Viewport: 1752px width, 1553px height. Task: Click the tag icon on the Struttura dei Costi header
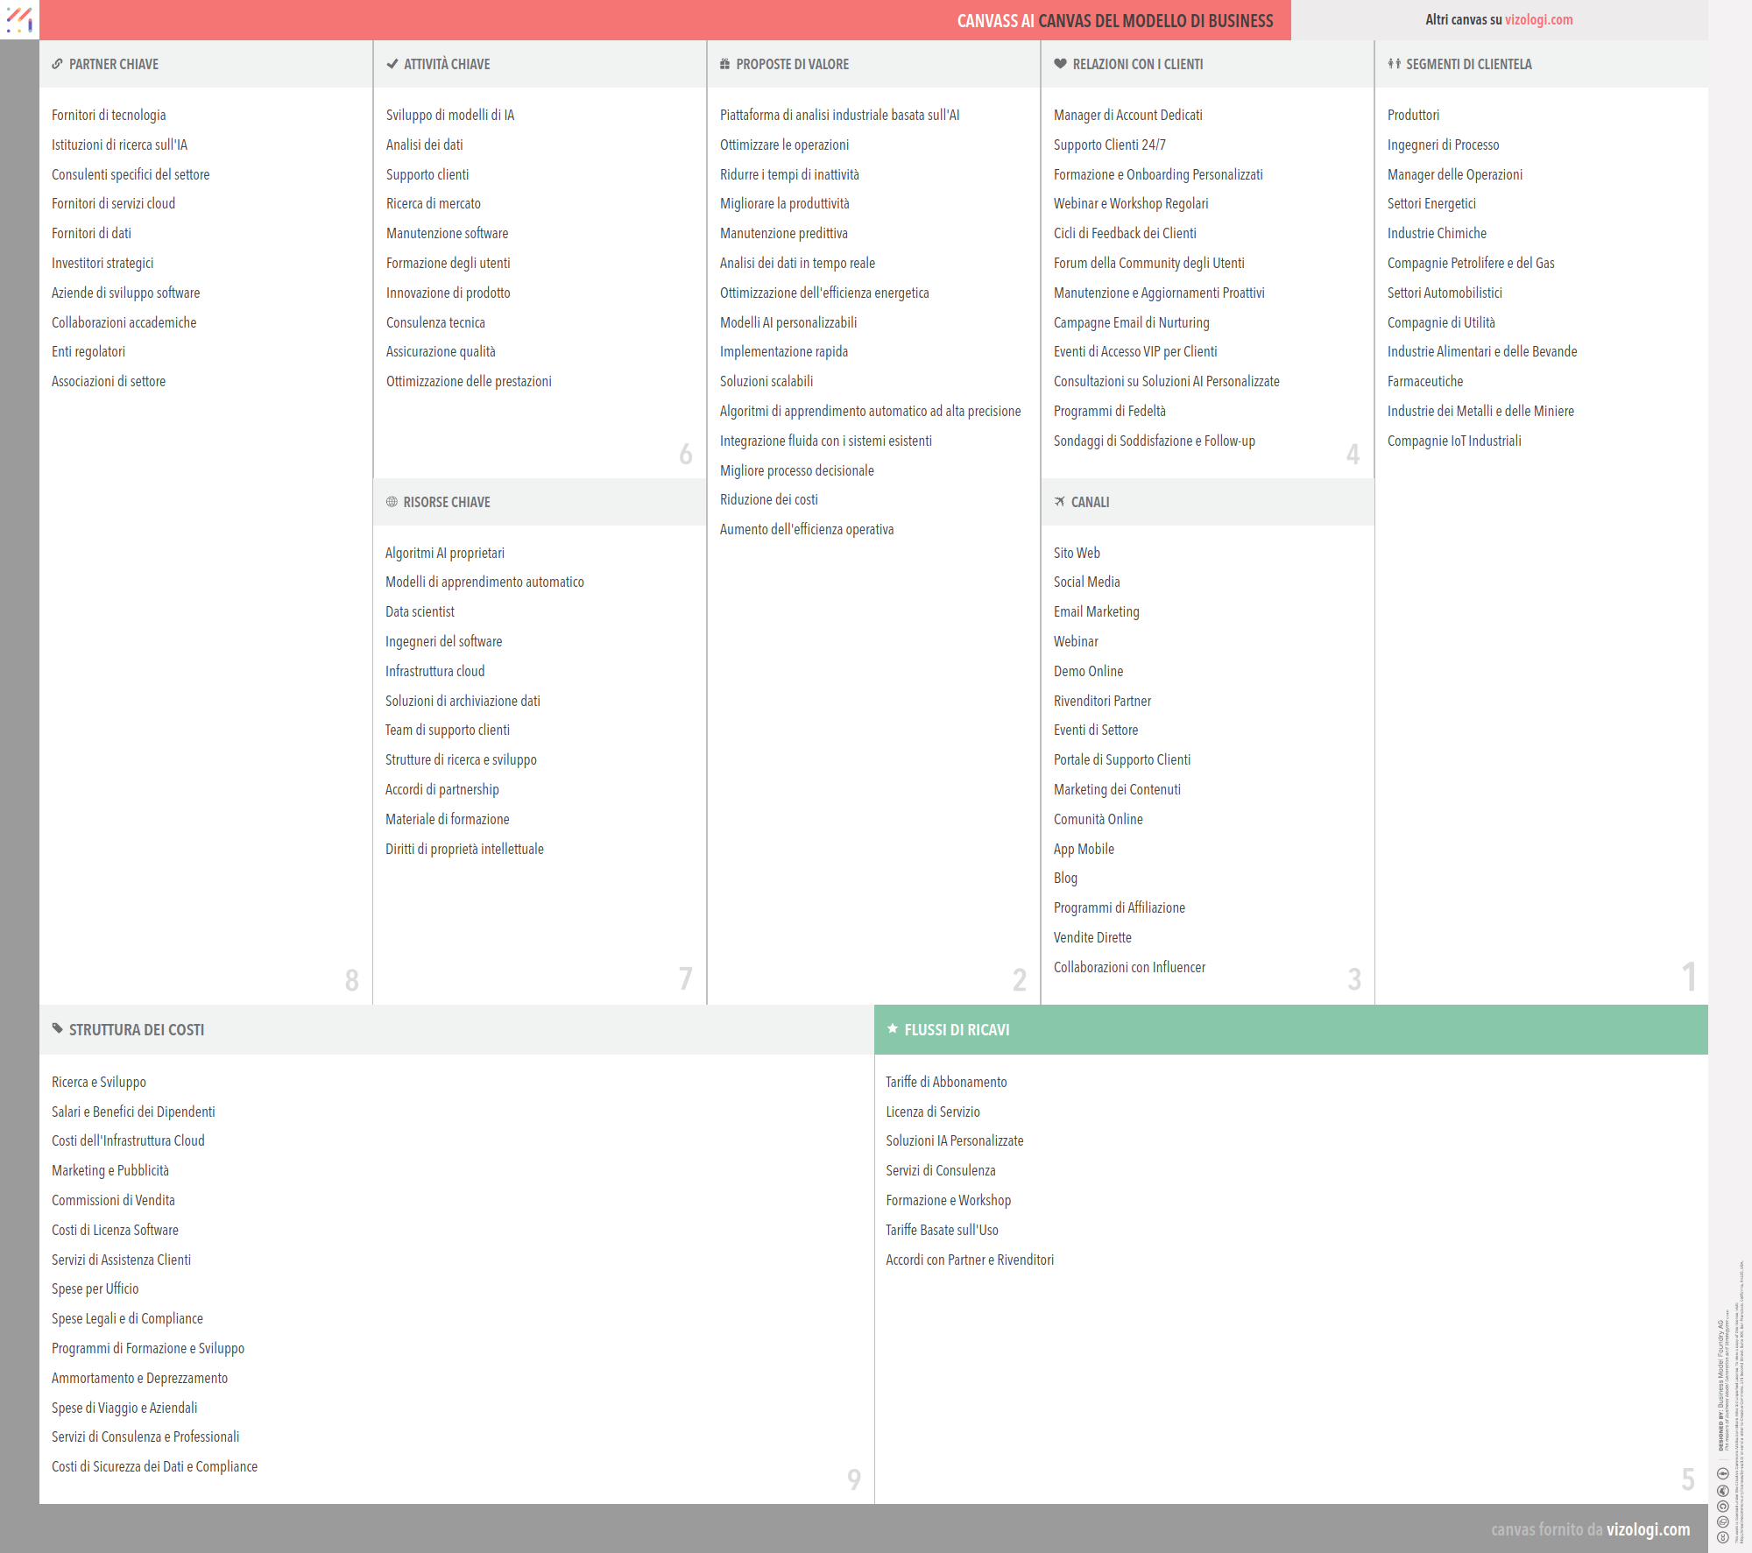point(56,1030)
